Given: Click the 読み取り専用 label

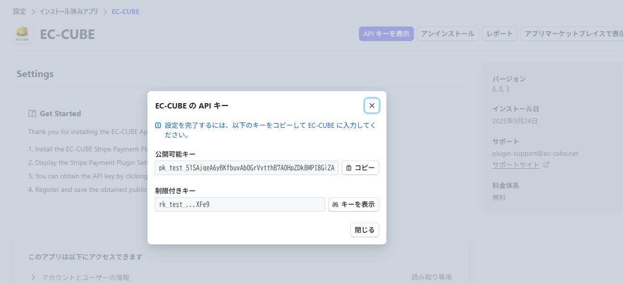Looking at the screenshot, I should click(x=432, y=277).
